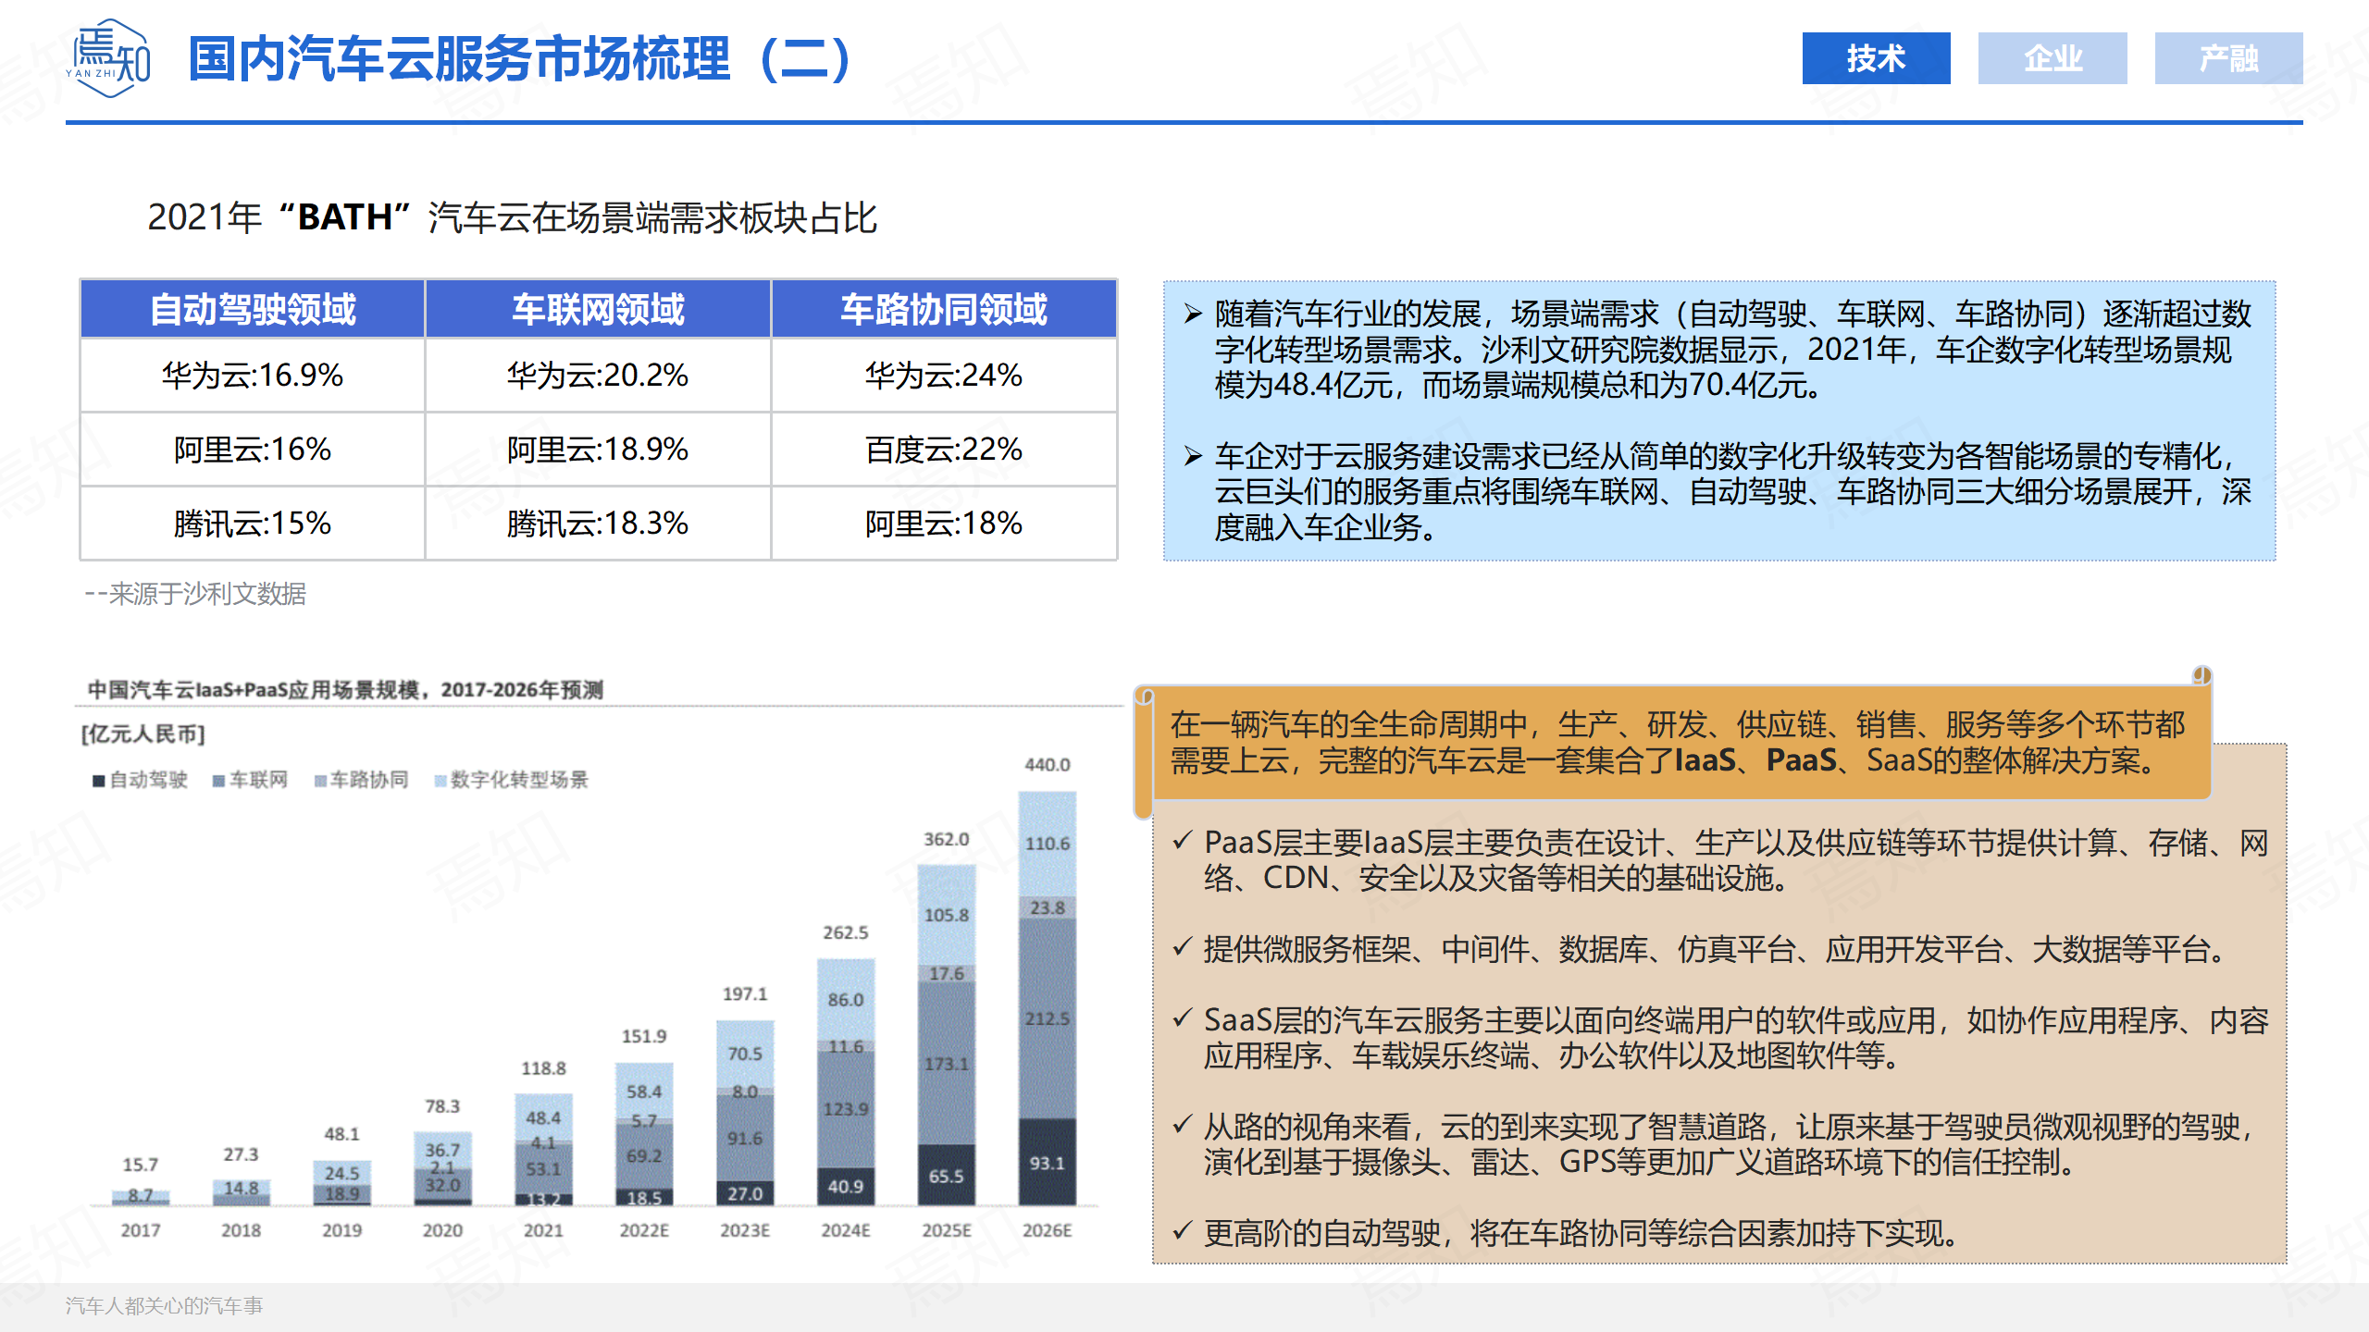Screen dimensions: 2369x1332
Task: Select cell 华为云:24%
Action: [x=944, y=375]
